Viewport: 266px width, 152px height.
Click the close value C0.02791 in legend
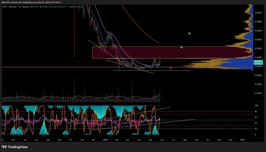[x=62, y=7]
